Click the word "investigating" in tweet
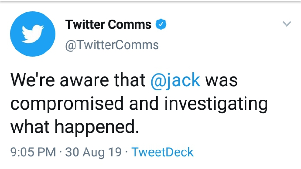Viewport: 301px width, 169px height. coord(216,104)
